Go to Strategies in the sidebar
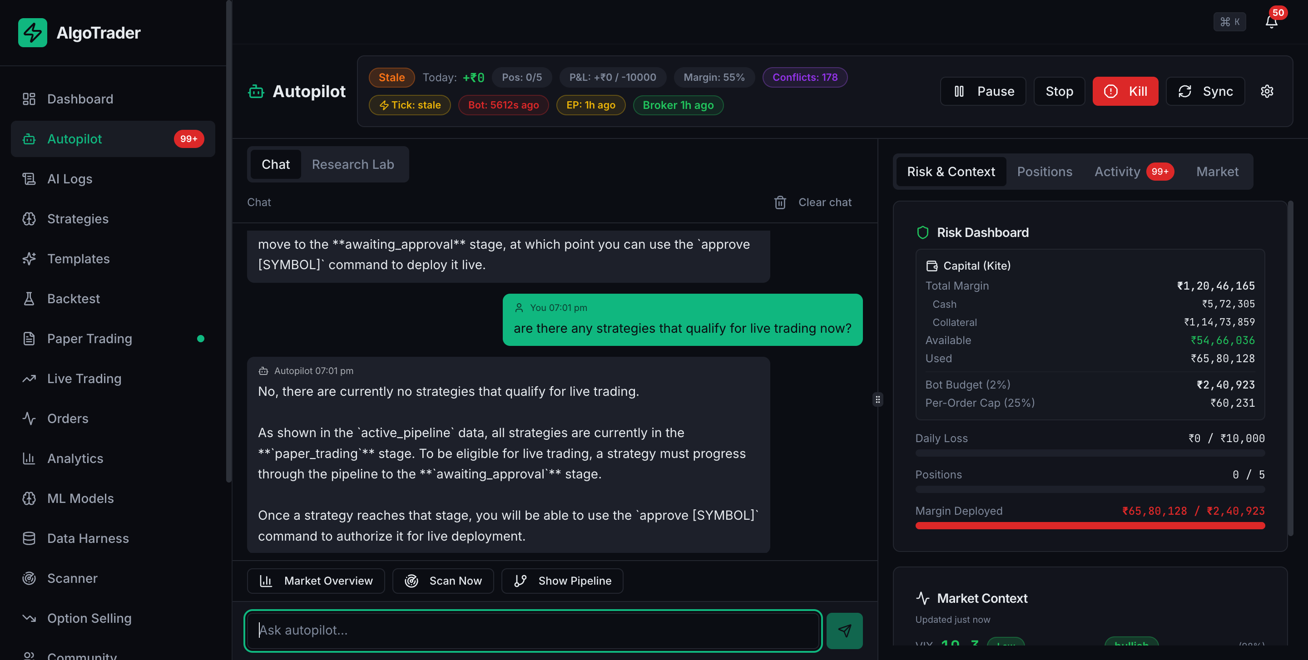The image size is (1308, 660). point(113,219)
